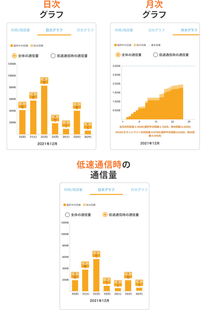The width and height of the screenshot is (207, 310).
Task: Click the 83 MB bar for 22(日)
Action: click(44, 110)
